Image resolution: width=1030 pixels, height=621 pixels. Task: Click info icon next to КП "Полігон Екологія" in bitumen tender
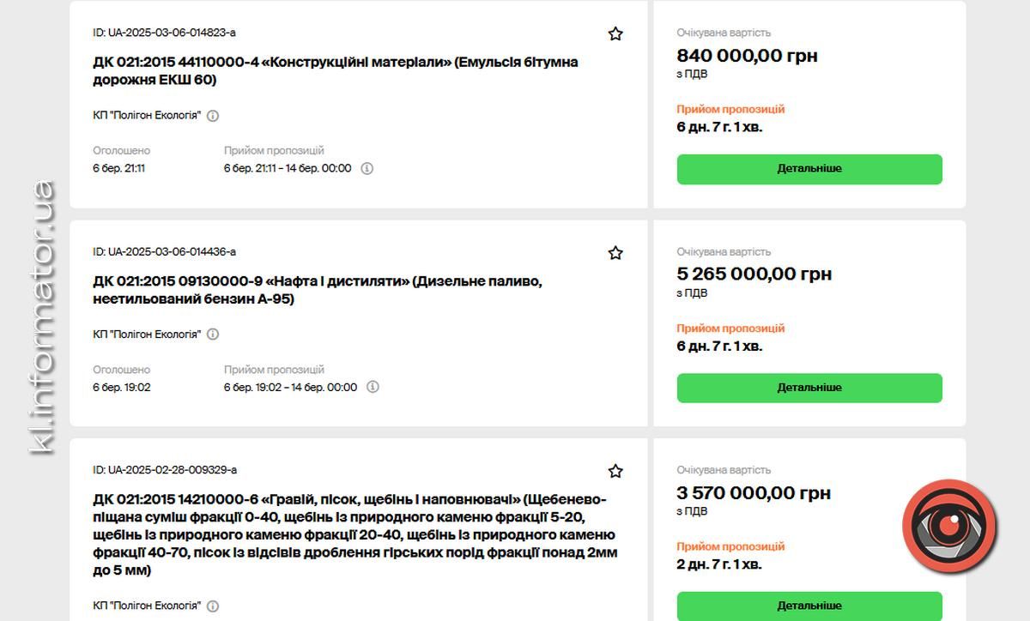point(211,115)
